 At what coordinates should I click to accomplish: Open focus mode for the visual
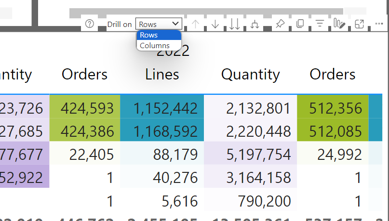click(x=359, y=24)
